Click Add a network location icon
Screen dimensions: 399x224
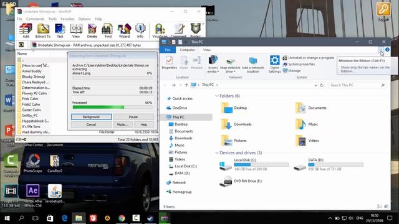252,65
